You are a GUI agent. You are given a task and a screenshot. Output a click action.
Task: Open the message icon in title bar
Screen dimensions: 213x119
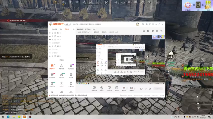coord(143,24)
